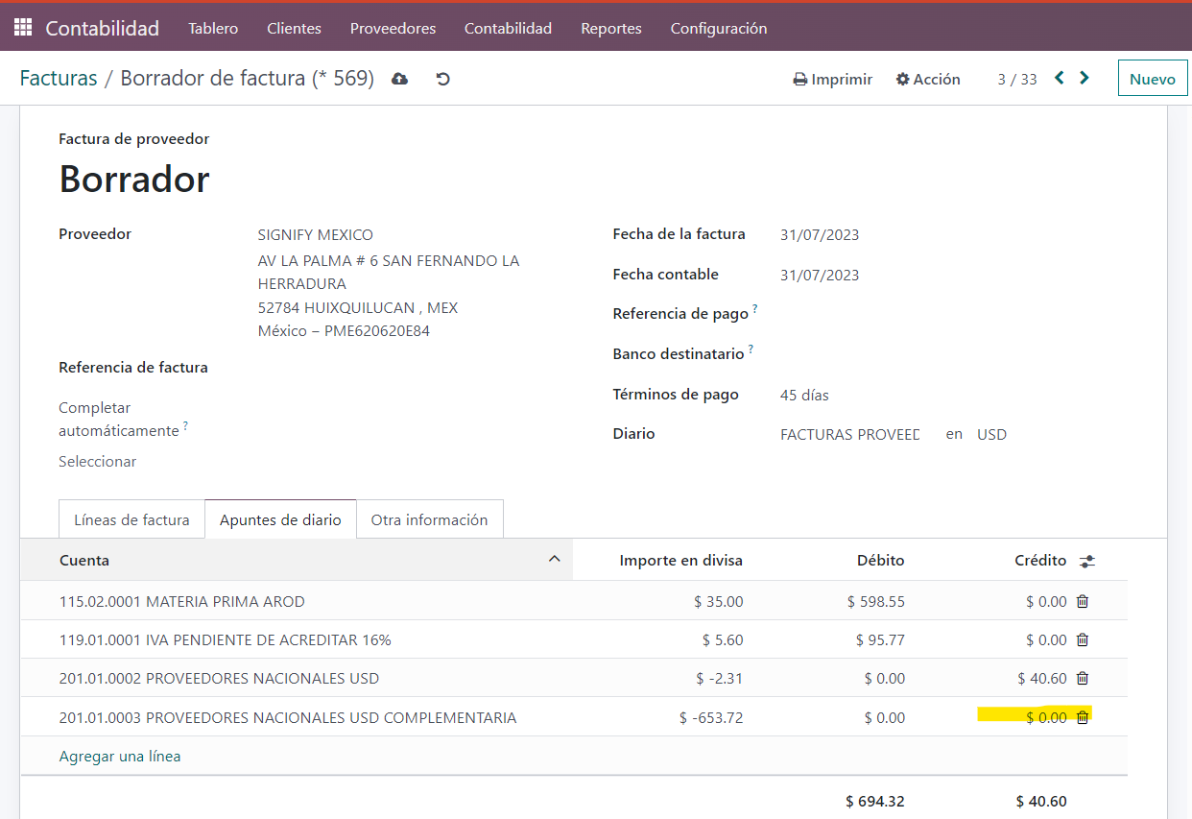The height and width of the screenshot is (819, 1192).
Task: Switch to Otra información tab
Action: [x=429, y=519]
